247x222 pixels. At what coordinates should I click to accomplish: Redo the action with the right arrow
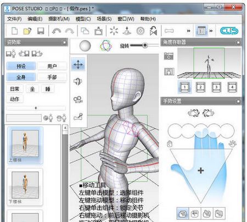(x=70, y=31)
